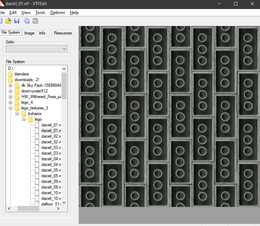Open the View menu

point(26,13)
